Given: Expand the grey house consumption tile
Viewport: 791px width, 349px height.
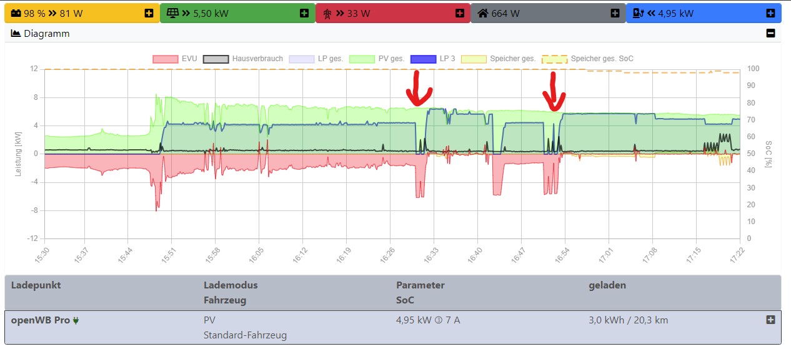Looking at the screenshot, I should [615, 13].
